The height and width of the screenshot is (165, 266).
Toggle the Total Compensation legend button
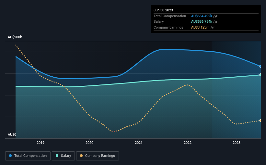(x=28, y=156)
